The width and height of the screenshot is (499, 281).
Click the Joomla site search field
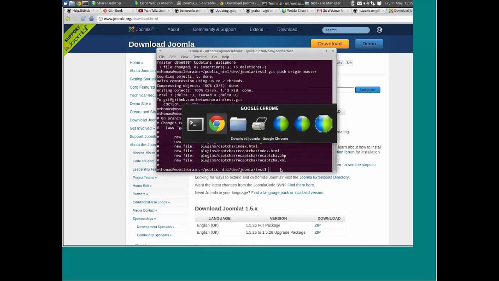click(x=346, y=30)
